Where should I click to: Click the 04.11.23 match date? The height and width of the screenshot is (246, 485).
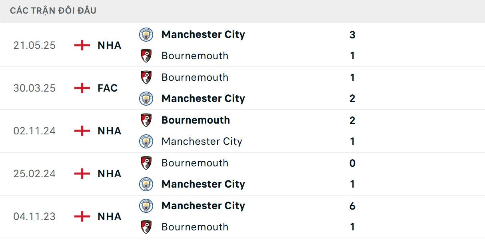[x=34, y=216]
